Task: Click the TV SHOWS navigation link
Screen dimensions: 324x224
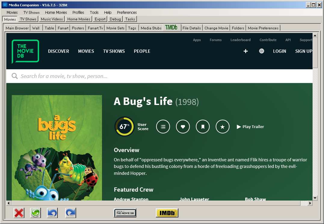Action: 114,51
